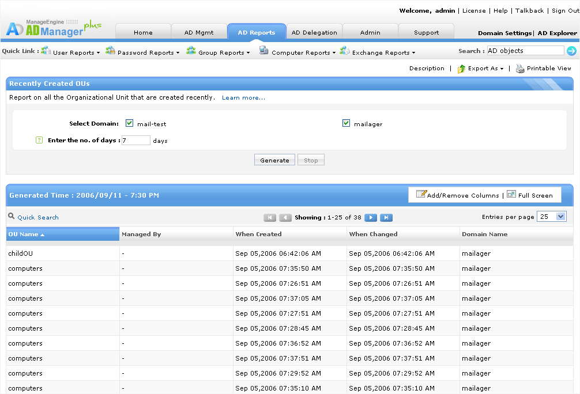
Task: Uncheck the mail-test domain checkbox
Action: [x=129, y=123]
